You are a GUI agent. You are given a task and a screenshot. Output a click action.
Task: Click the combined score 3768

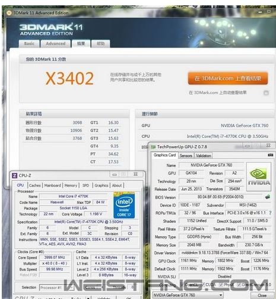(77, 139)
